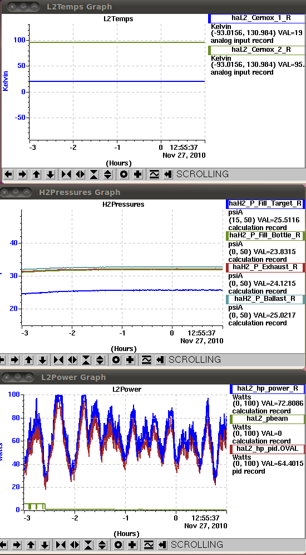306x555 pixels.
Task: Click the L2Temps plot title
Action: tap(119, 19)
